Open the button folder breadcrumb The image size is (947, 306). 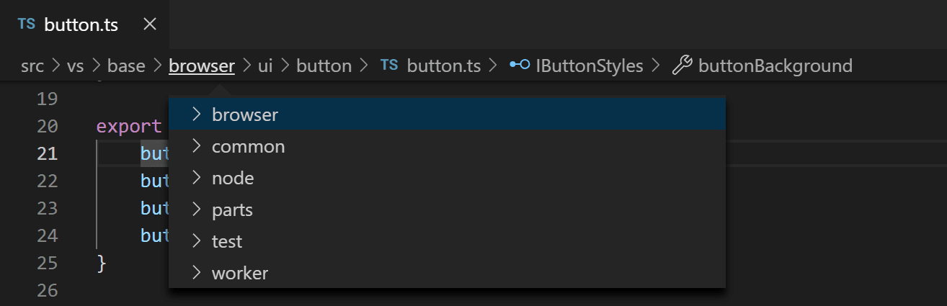[x=324, y=66]
